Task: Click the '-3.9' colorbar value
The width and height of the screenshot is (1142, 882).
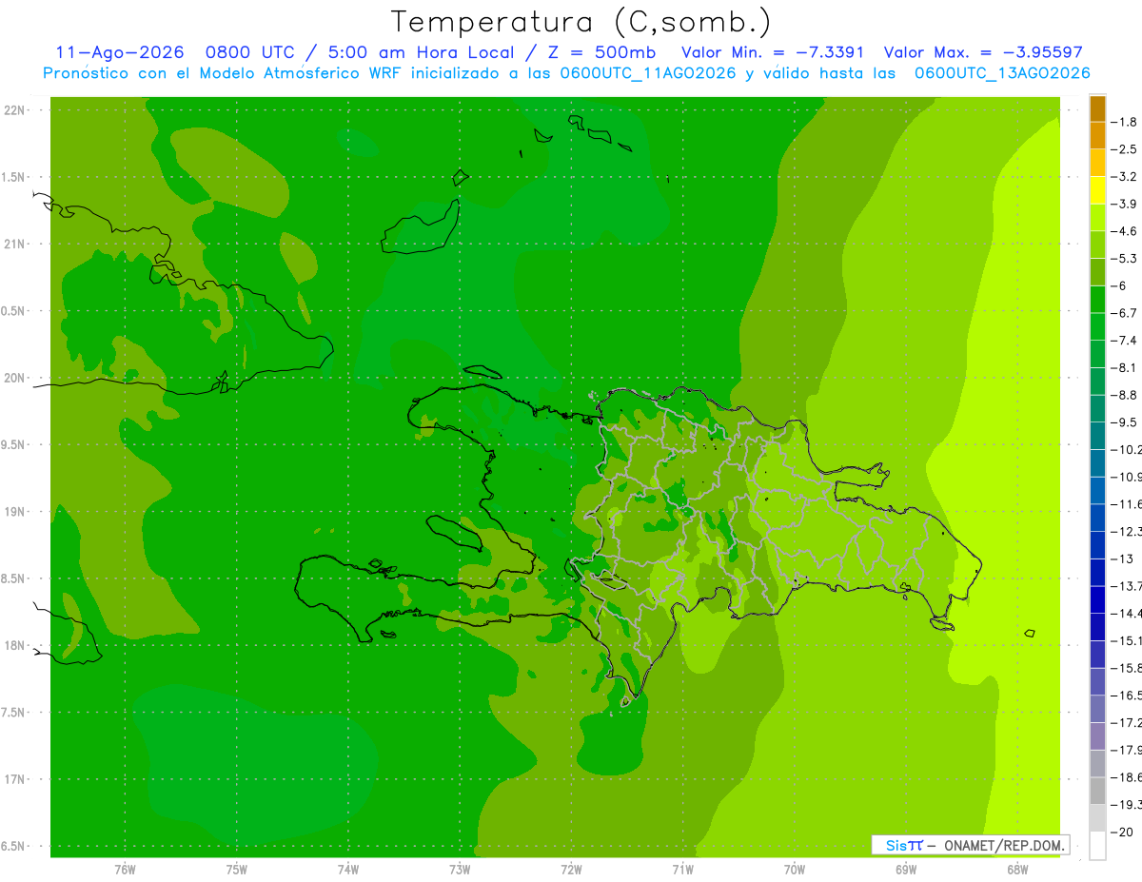Action: click(x=1124, y=204)
